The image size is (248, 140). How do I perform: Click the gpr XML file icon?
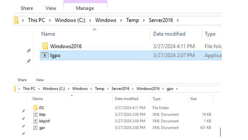tap(35, 128)
